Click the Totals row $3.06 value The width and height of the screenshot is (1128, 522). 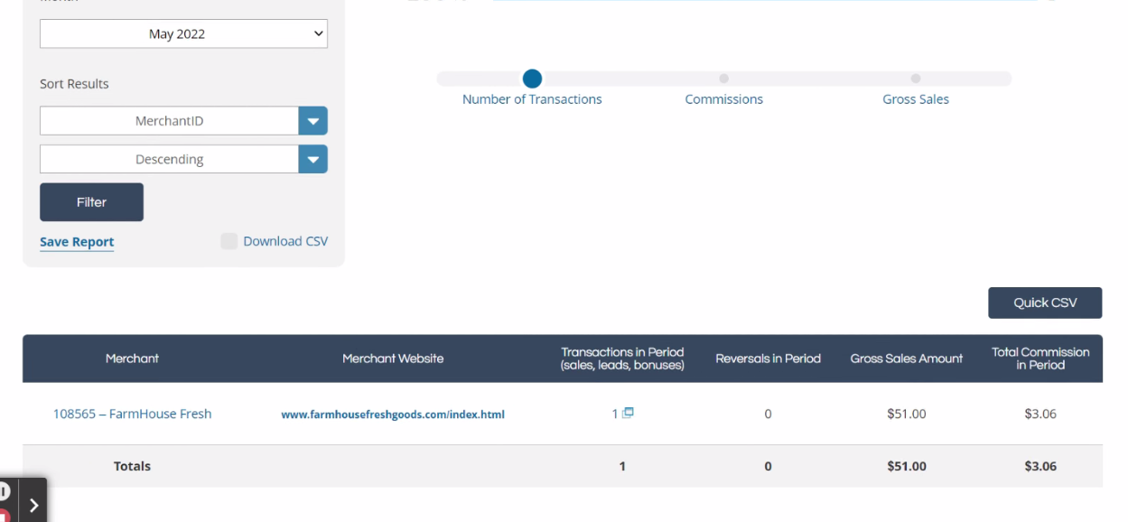(1040, 466)
